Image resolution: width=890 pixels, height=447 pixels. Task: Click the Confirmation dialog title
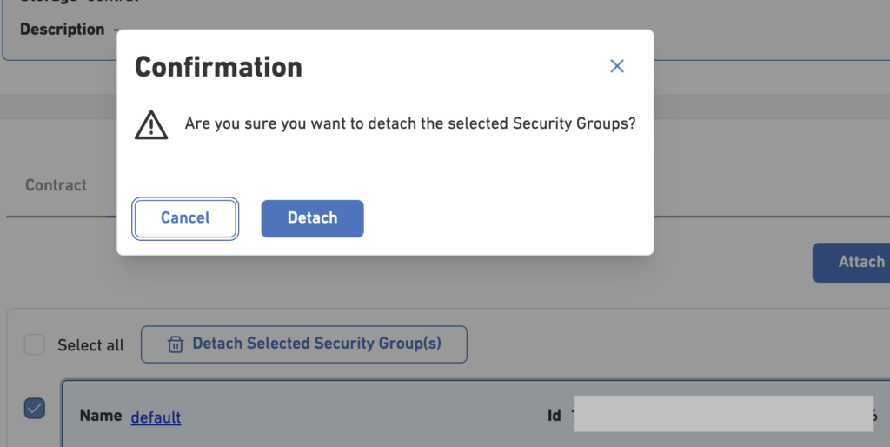click(x=218, y=67)
